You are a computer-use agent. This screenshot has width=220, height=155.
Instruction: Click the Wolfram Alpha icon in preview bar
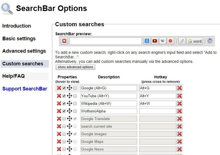[170, 41]
